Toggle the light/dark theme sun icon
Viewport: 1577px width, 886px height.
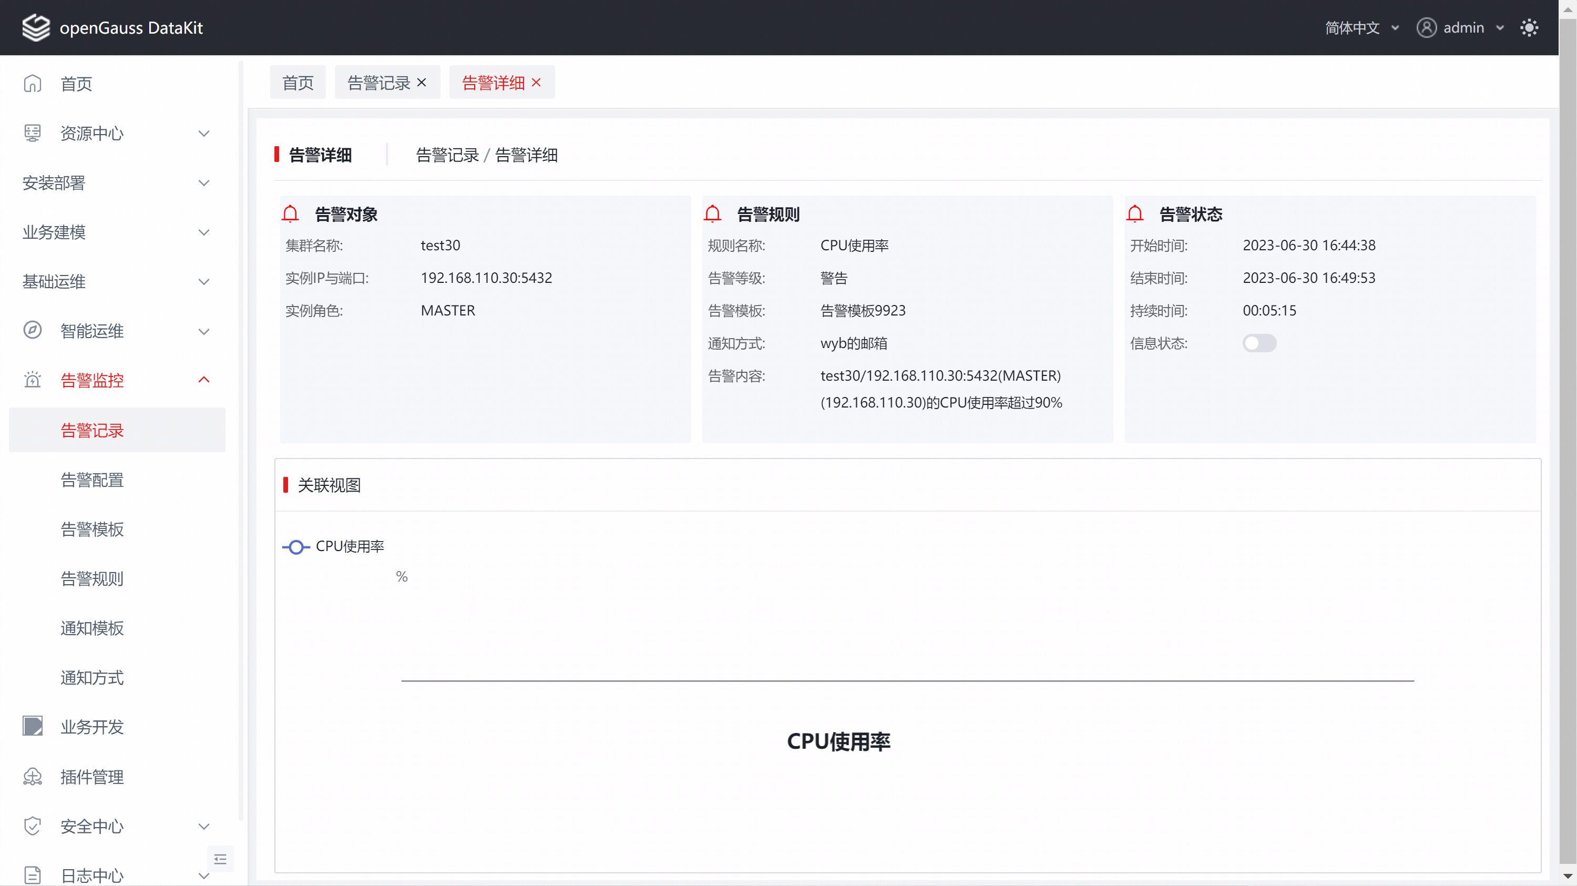(x=1529, y=27)
